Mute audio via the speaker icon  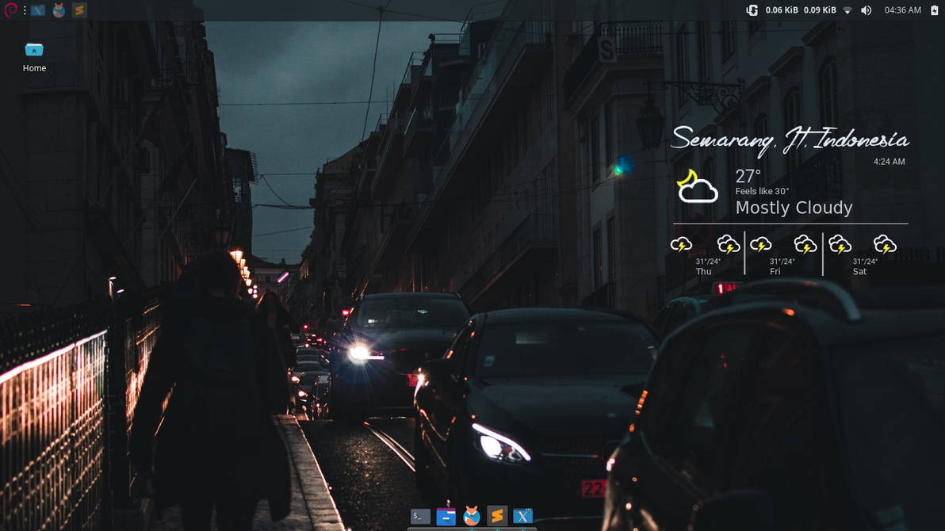tap(866, 10)
